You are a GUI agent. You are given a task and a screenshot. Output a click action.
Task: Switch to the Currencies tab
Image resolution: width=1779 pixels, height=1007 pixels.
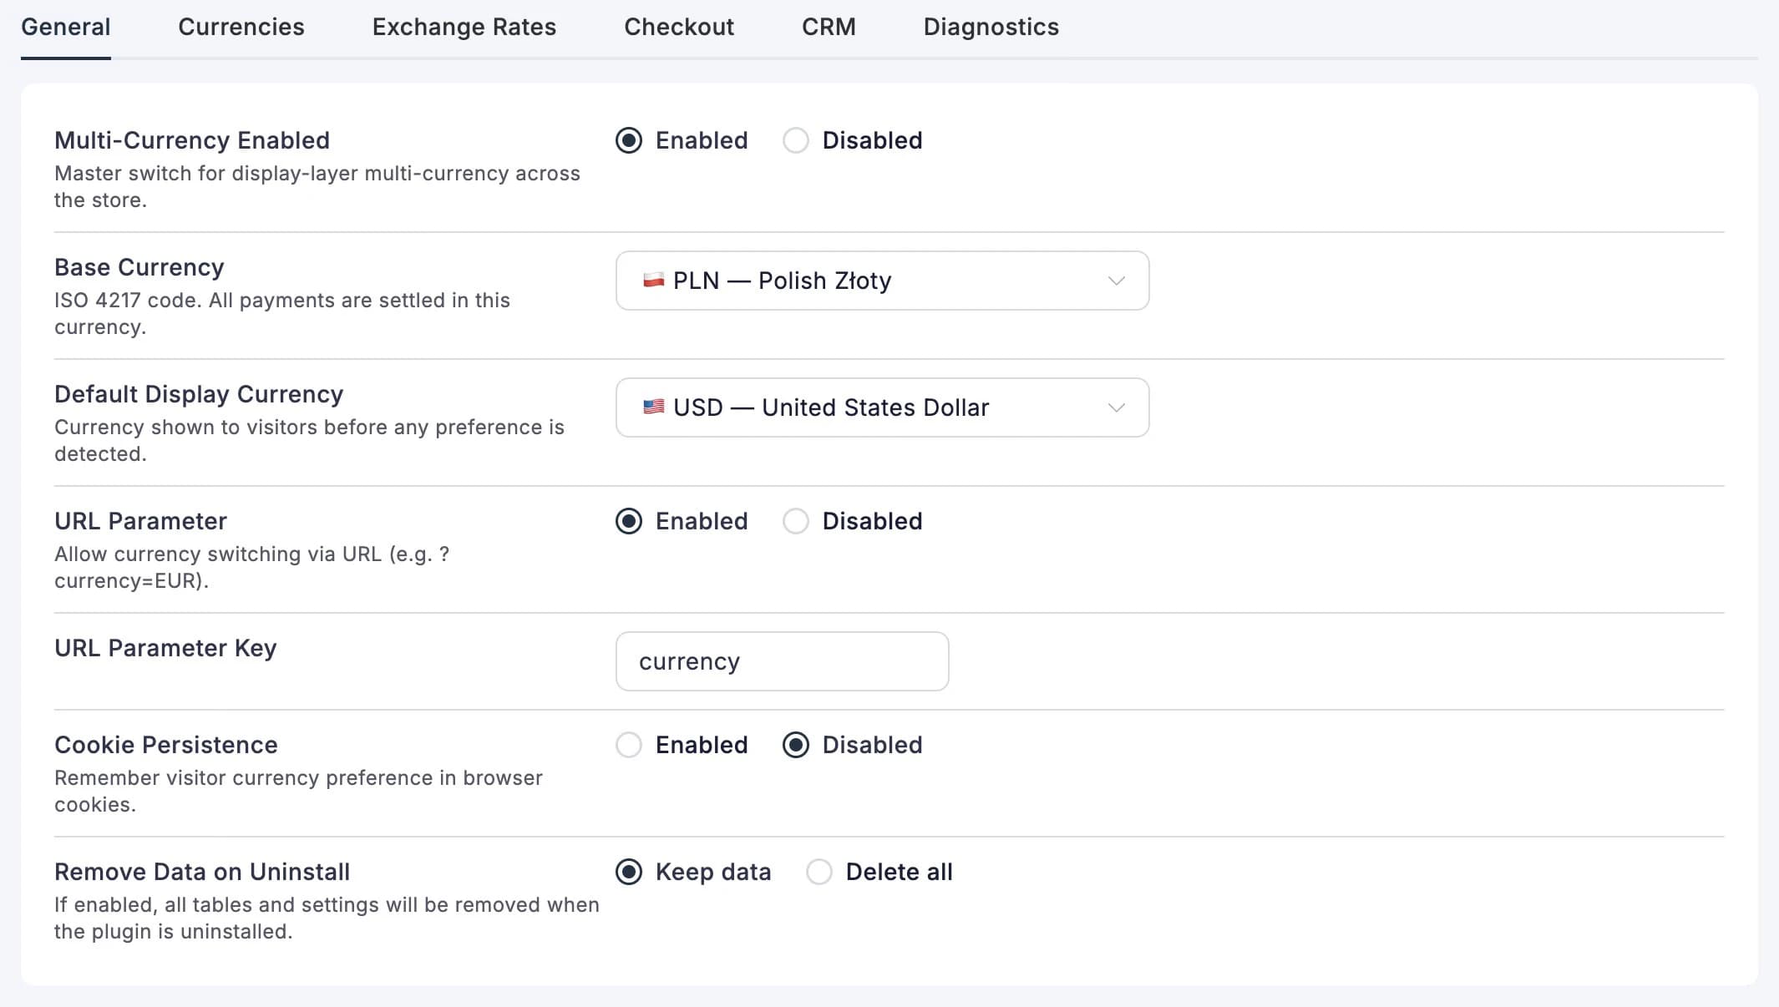(241, 27)
